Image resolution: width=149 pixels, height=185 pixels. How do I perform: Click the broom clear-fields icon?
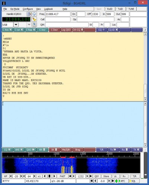(x=34, y=19)
